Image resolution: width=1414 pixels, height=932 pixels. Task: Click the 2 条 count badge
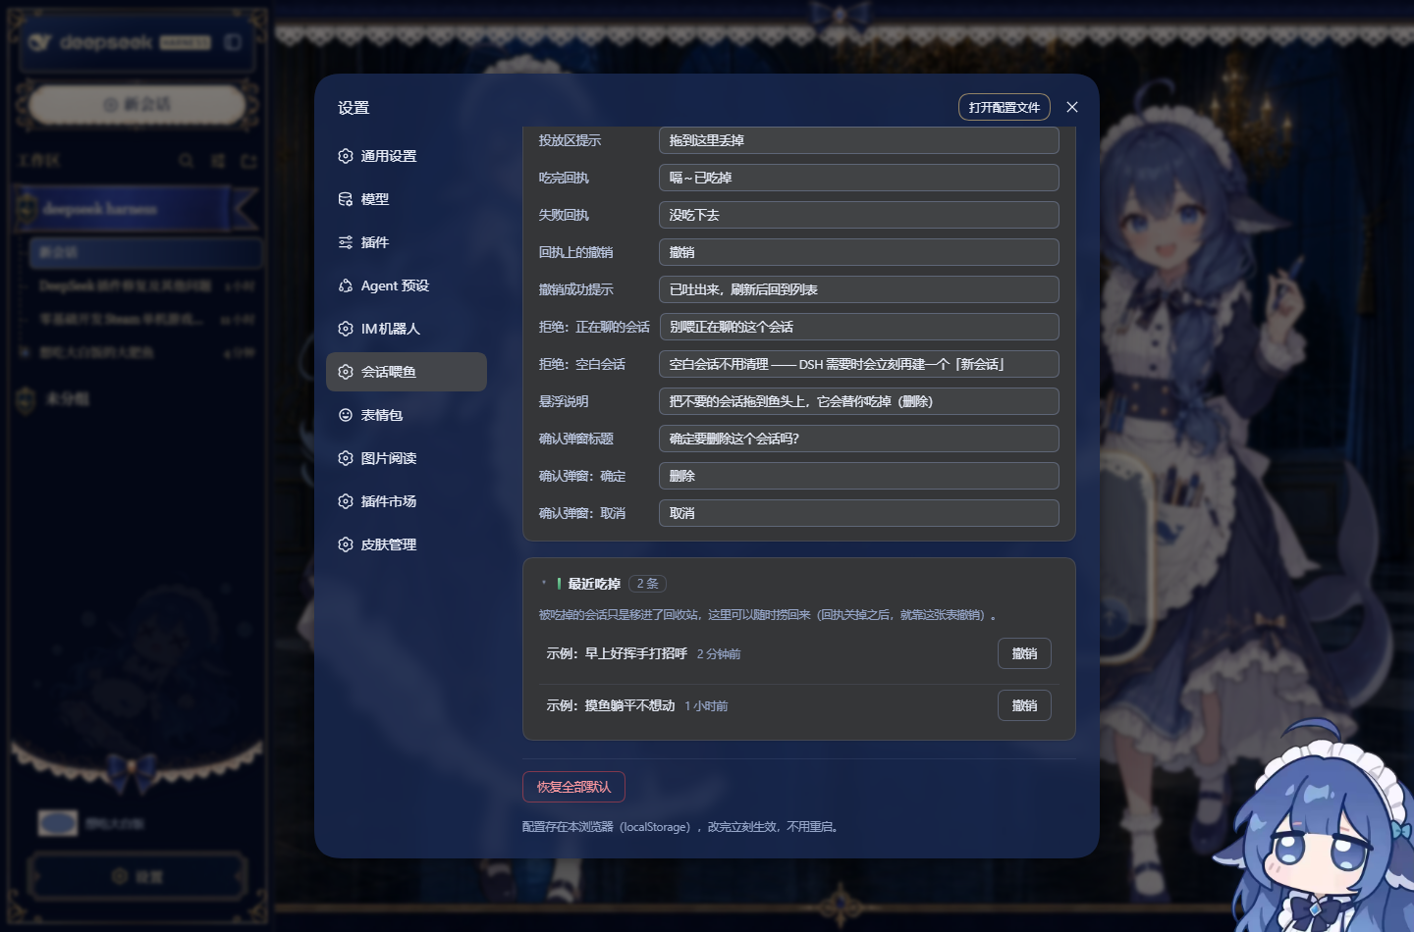(x=647, y=584)
